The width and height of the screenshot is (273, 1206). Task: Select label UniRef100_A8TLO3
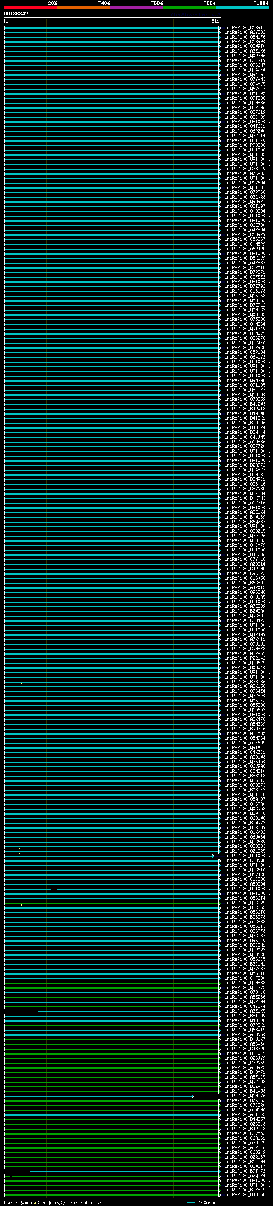coord(245,1115)
